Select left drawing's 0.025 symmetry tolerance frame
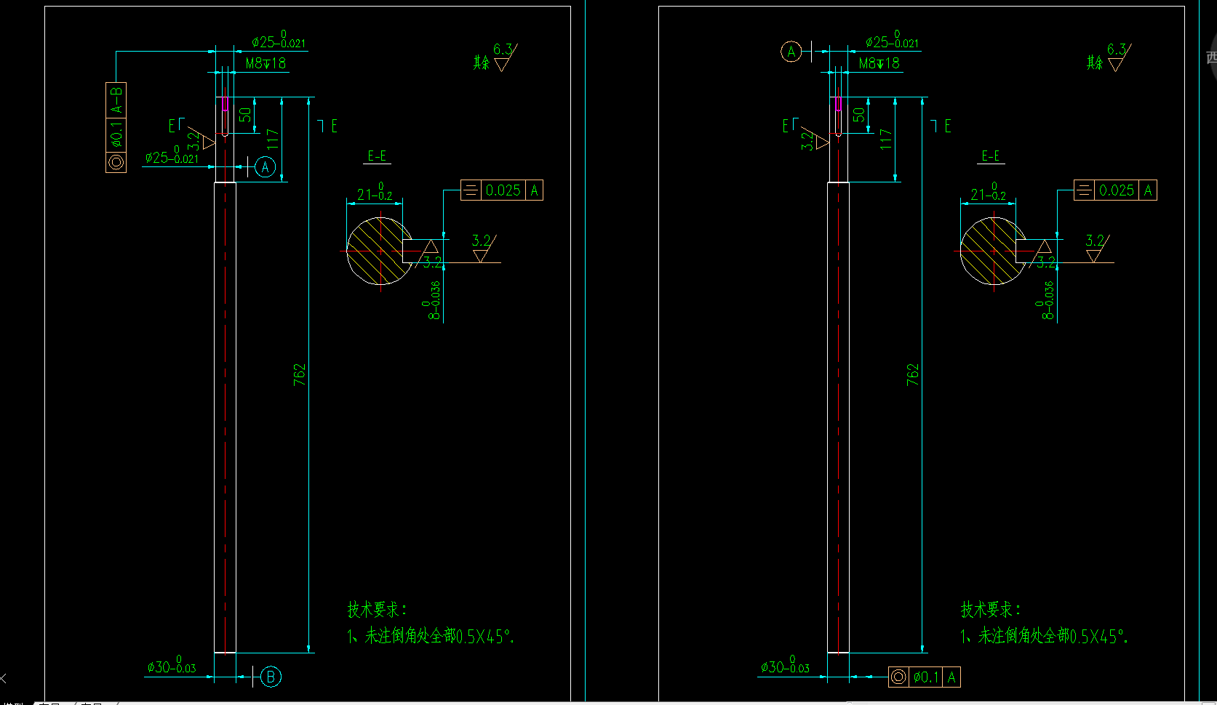 (502, 190)
